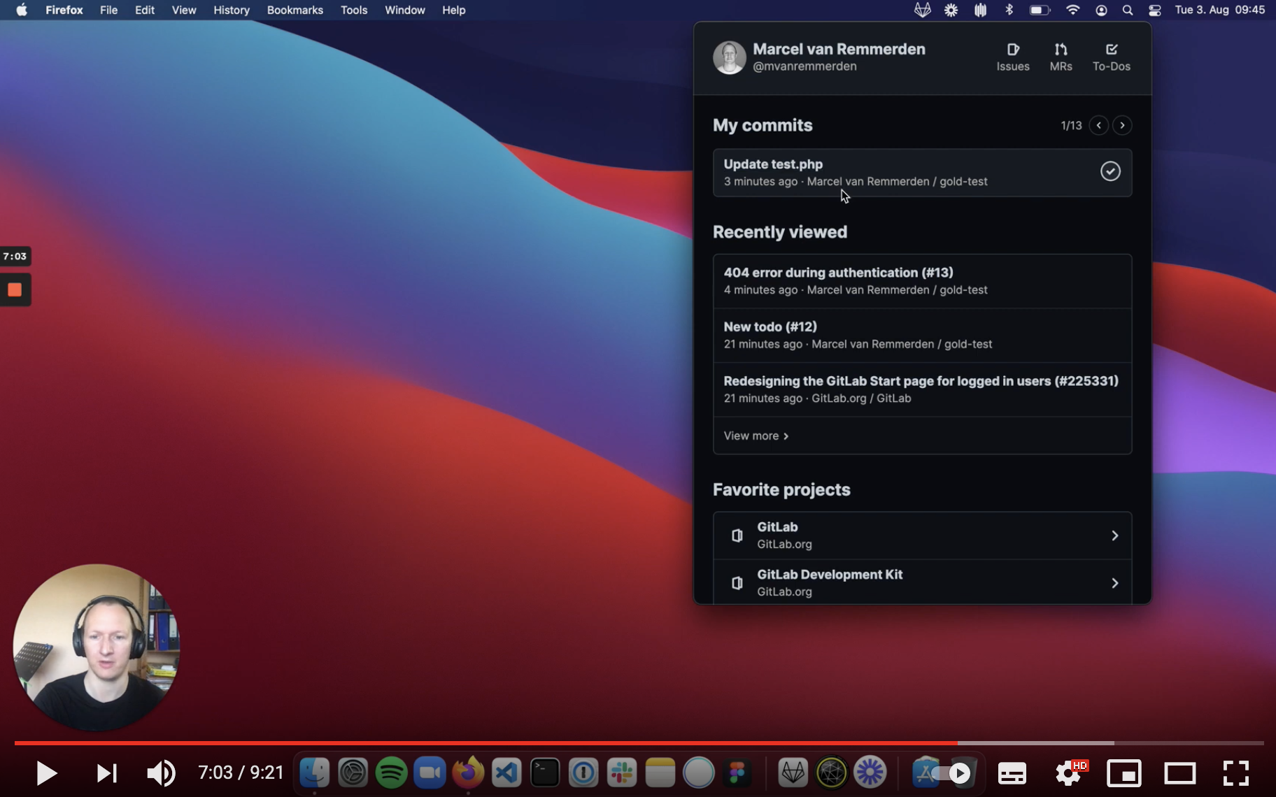Click the webcam presenter thumbnail
This screenshot has height=797, width=1276.
pyautogui.click(x=97, y=647)
